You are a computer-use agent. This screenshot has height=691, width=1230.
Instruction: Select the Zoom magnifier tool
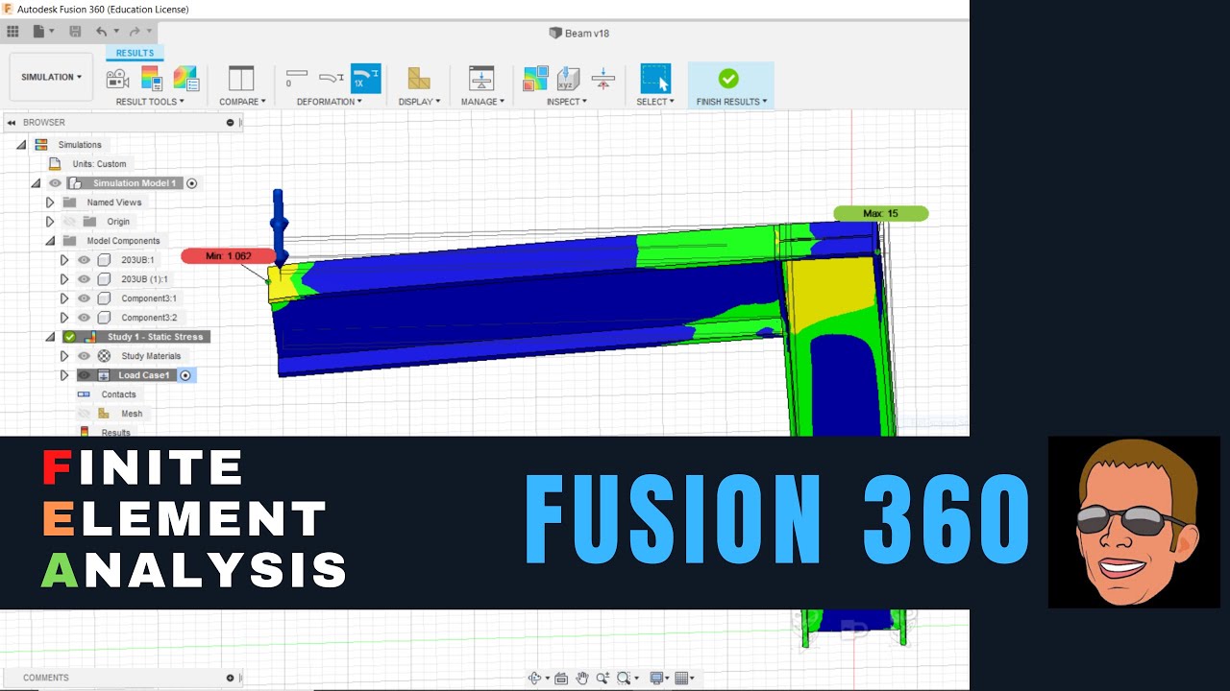pos(603,678)
